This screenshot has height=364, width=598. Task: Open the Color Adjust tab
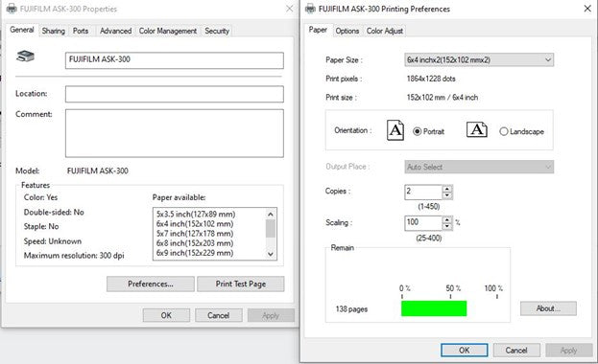coord(384,31)
